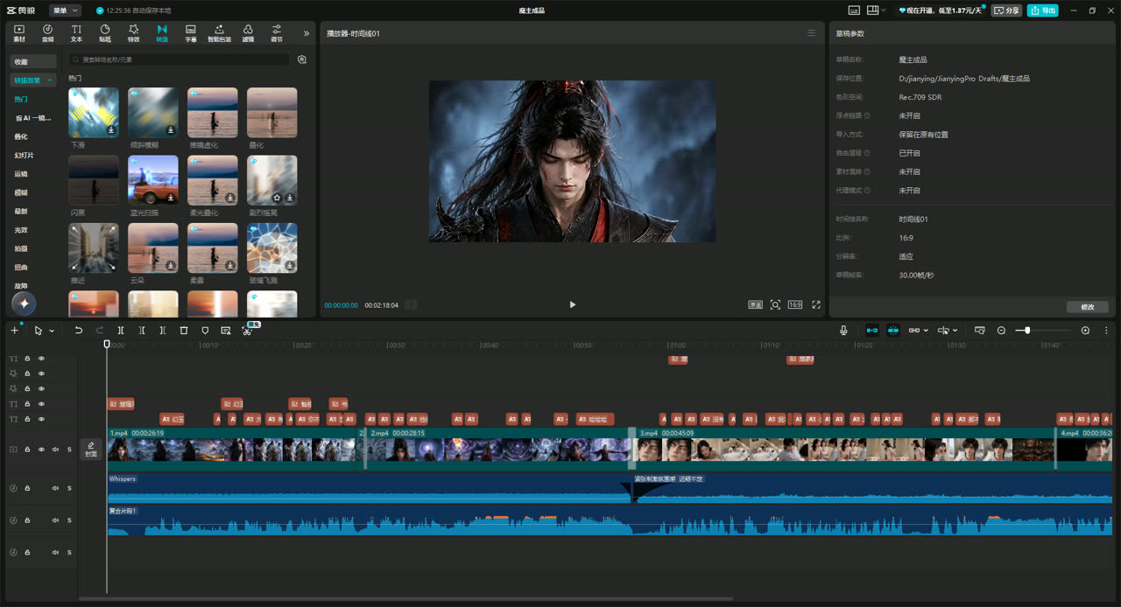Favorite the 剧烈摇晃 transition with star icon

(277, 198)
